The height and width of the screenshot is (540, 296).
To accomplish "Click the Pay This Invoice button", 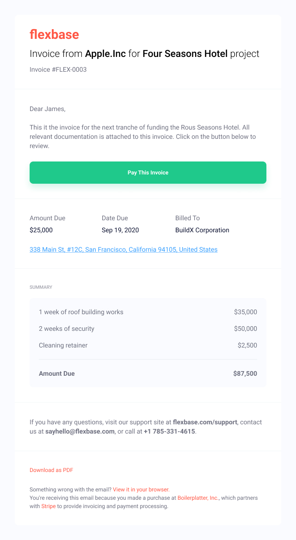I will click(x=148, y=173).
